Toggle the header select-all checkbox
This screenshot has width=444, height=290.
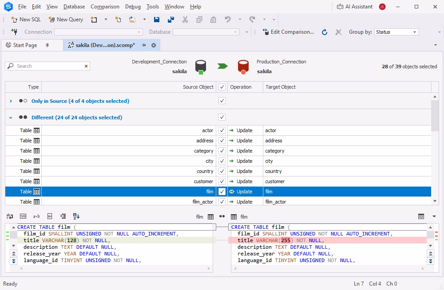coord(222,87)
